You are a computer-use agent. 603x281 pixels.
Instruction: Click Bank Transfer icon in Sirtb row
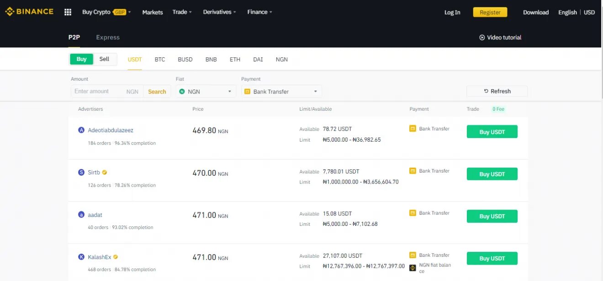click(413, 171)
